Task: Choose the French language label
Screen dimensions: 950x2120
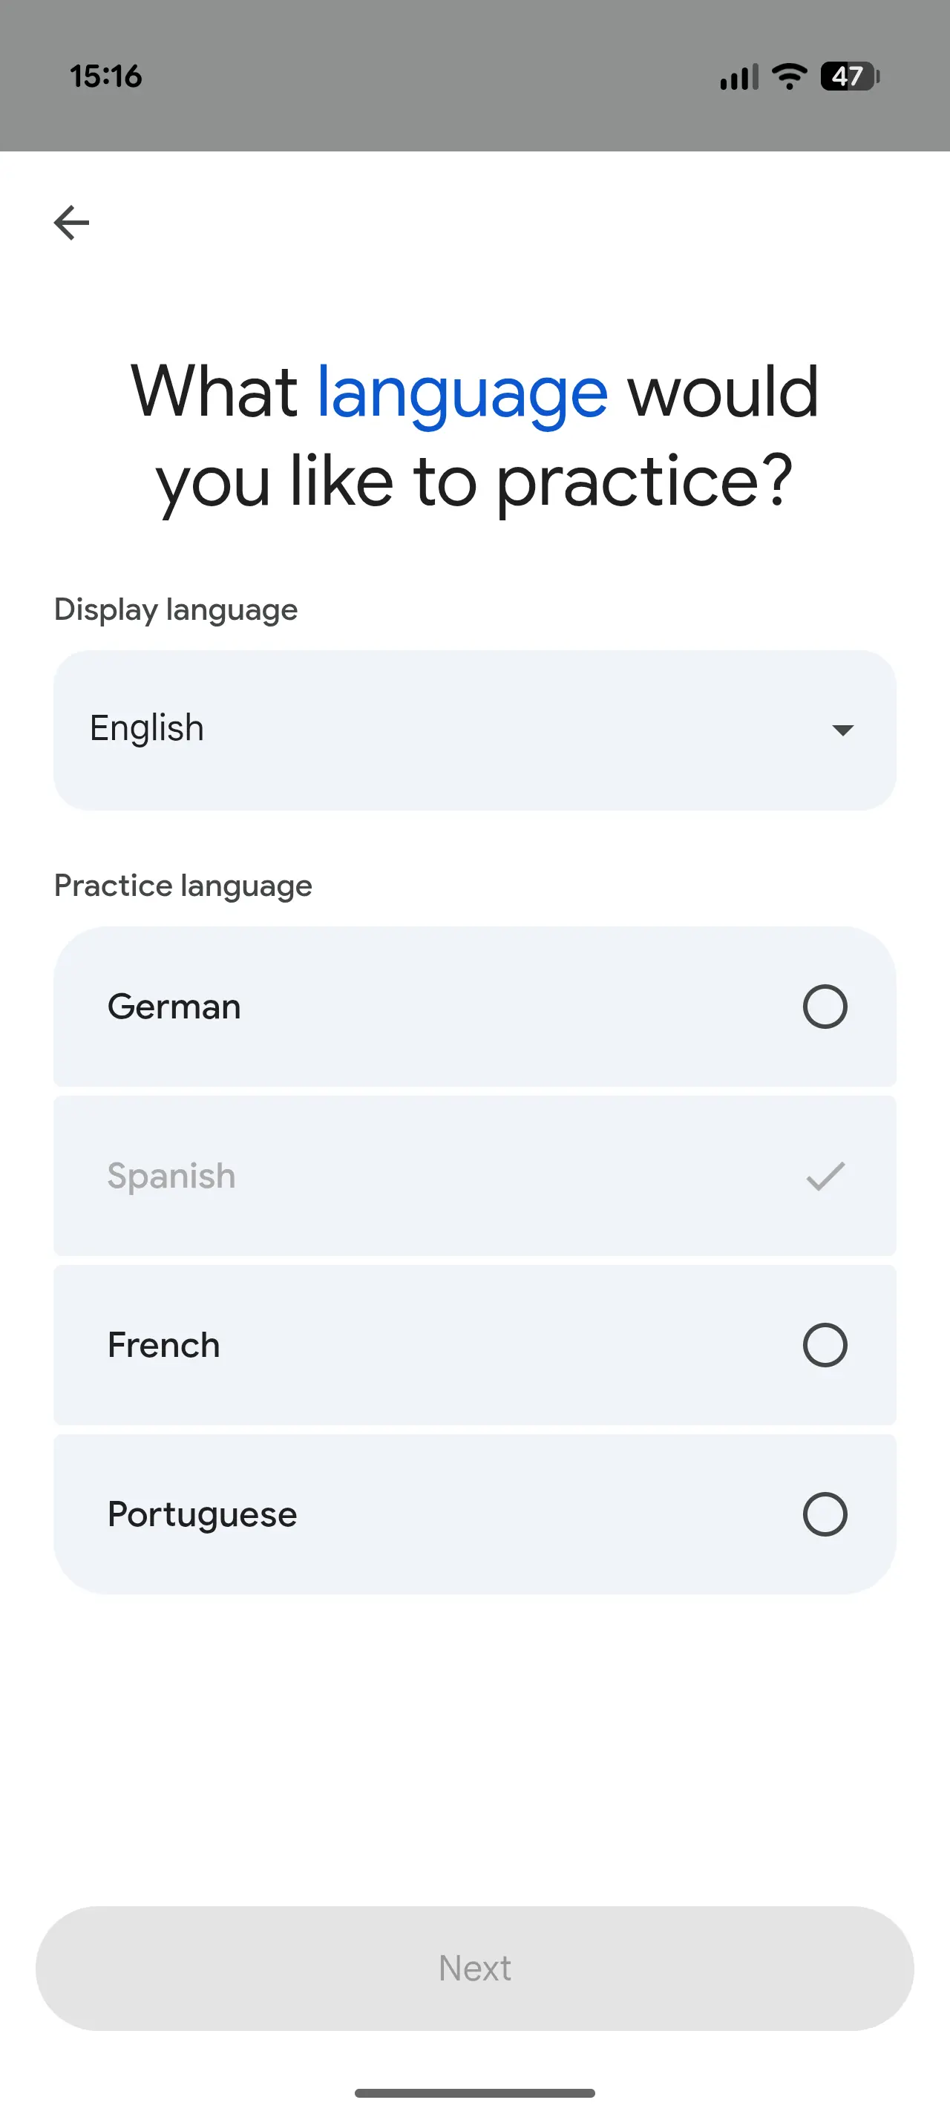Action: pos(164,1345)
